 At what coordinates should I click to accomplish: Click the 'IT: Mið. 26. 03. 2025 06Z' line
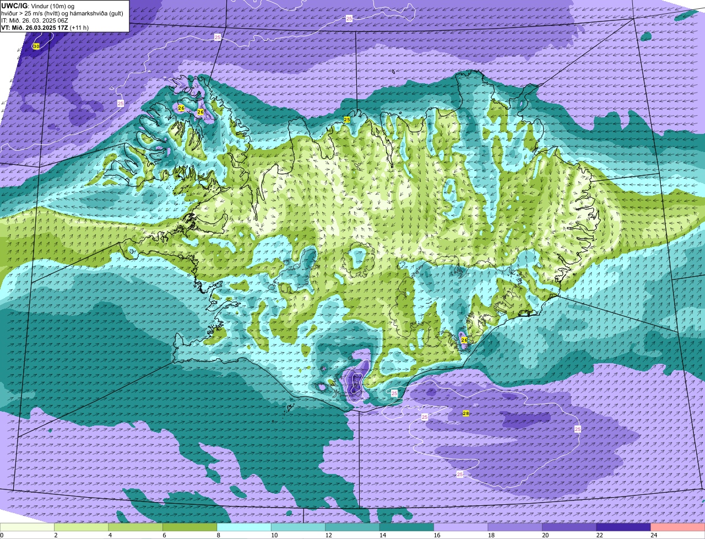(x=35, y=20)
